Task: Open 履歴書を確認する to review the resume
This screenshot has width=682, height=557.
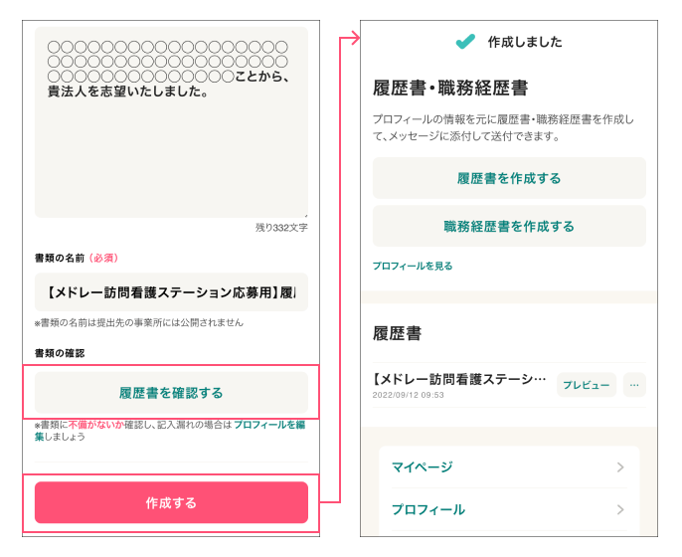Action: pyautogui.click(x=171, y=393)
